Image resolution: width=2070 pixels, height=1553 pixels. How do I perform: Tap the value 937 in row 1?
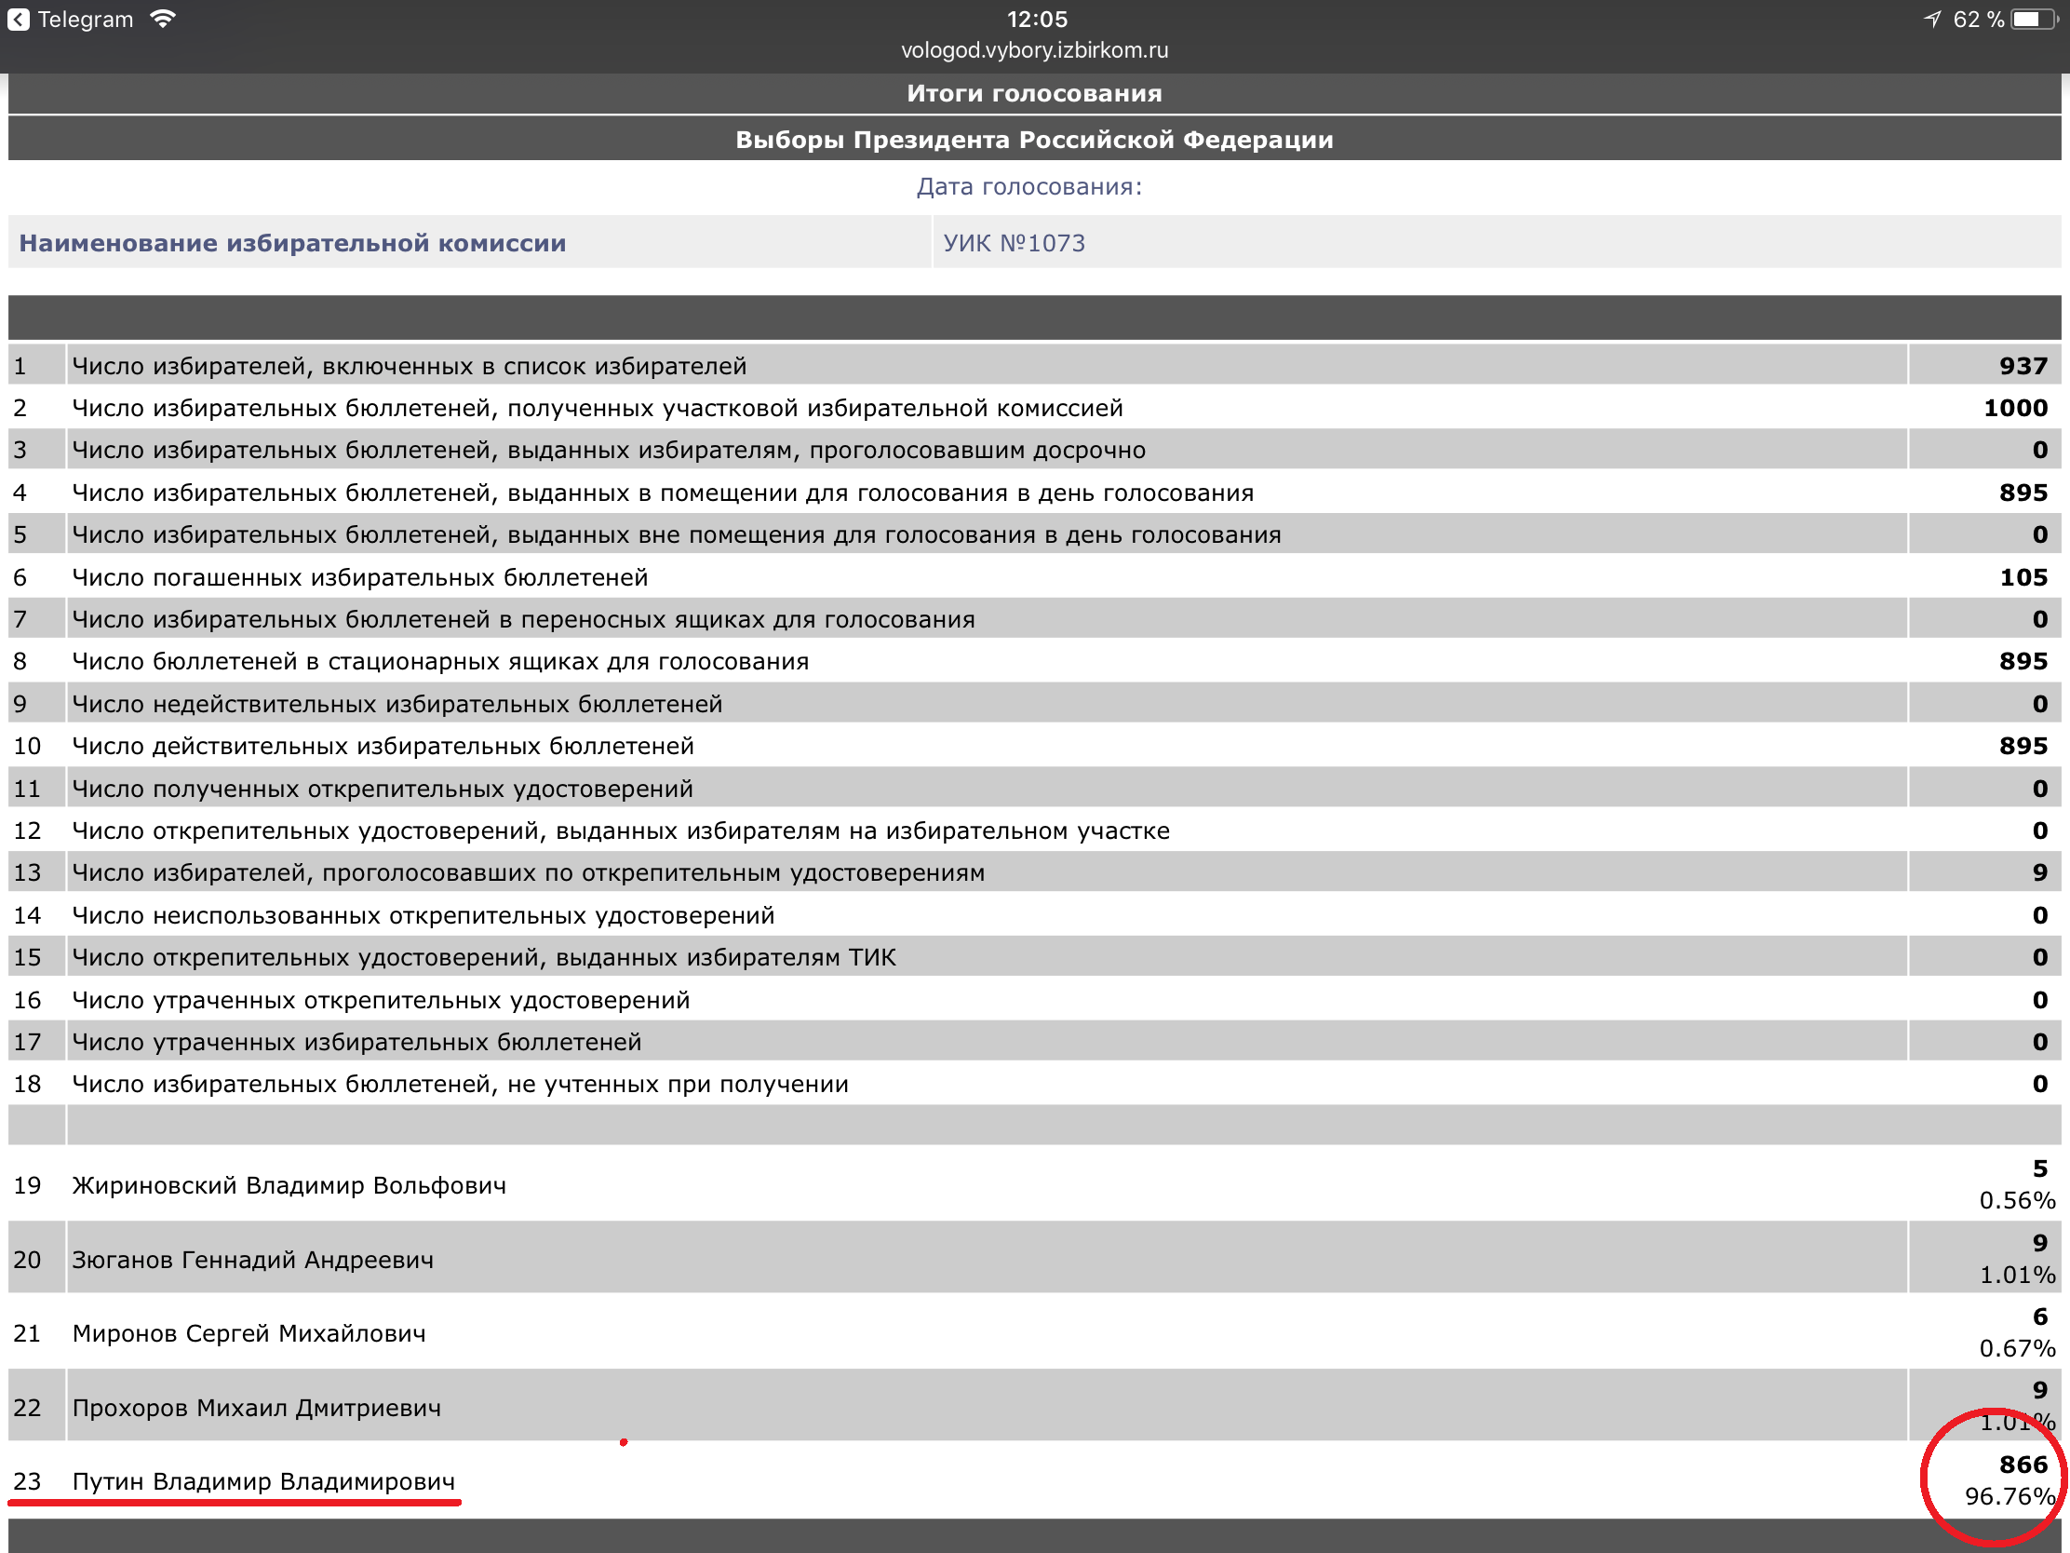tap(2023, 366)
